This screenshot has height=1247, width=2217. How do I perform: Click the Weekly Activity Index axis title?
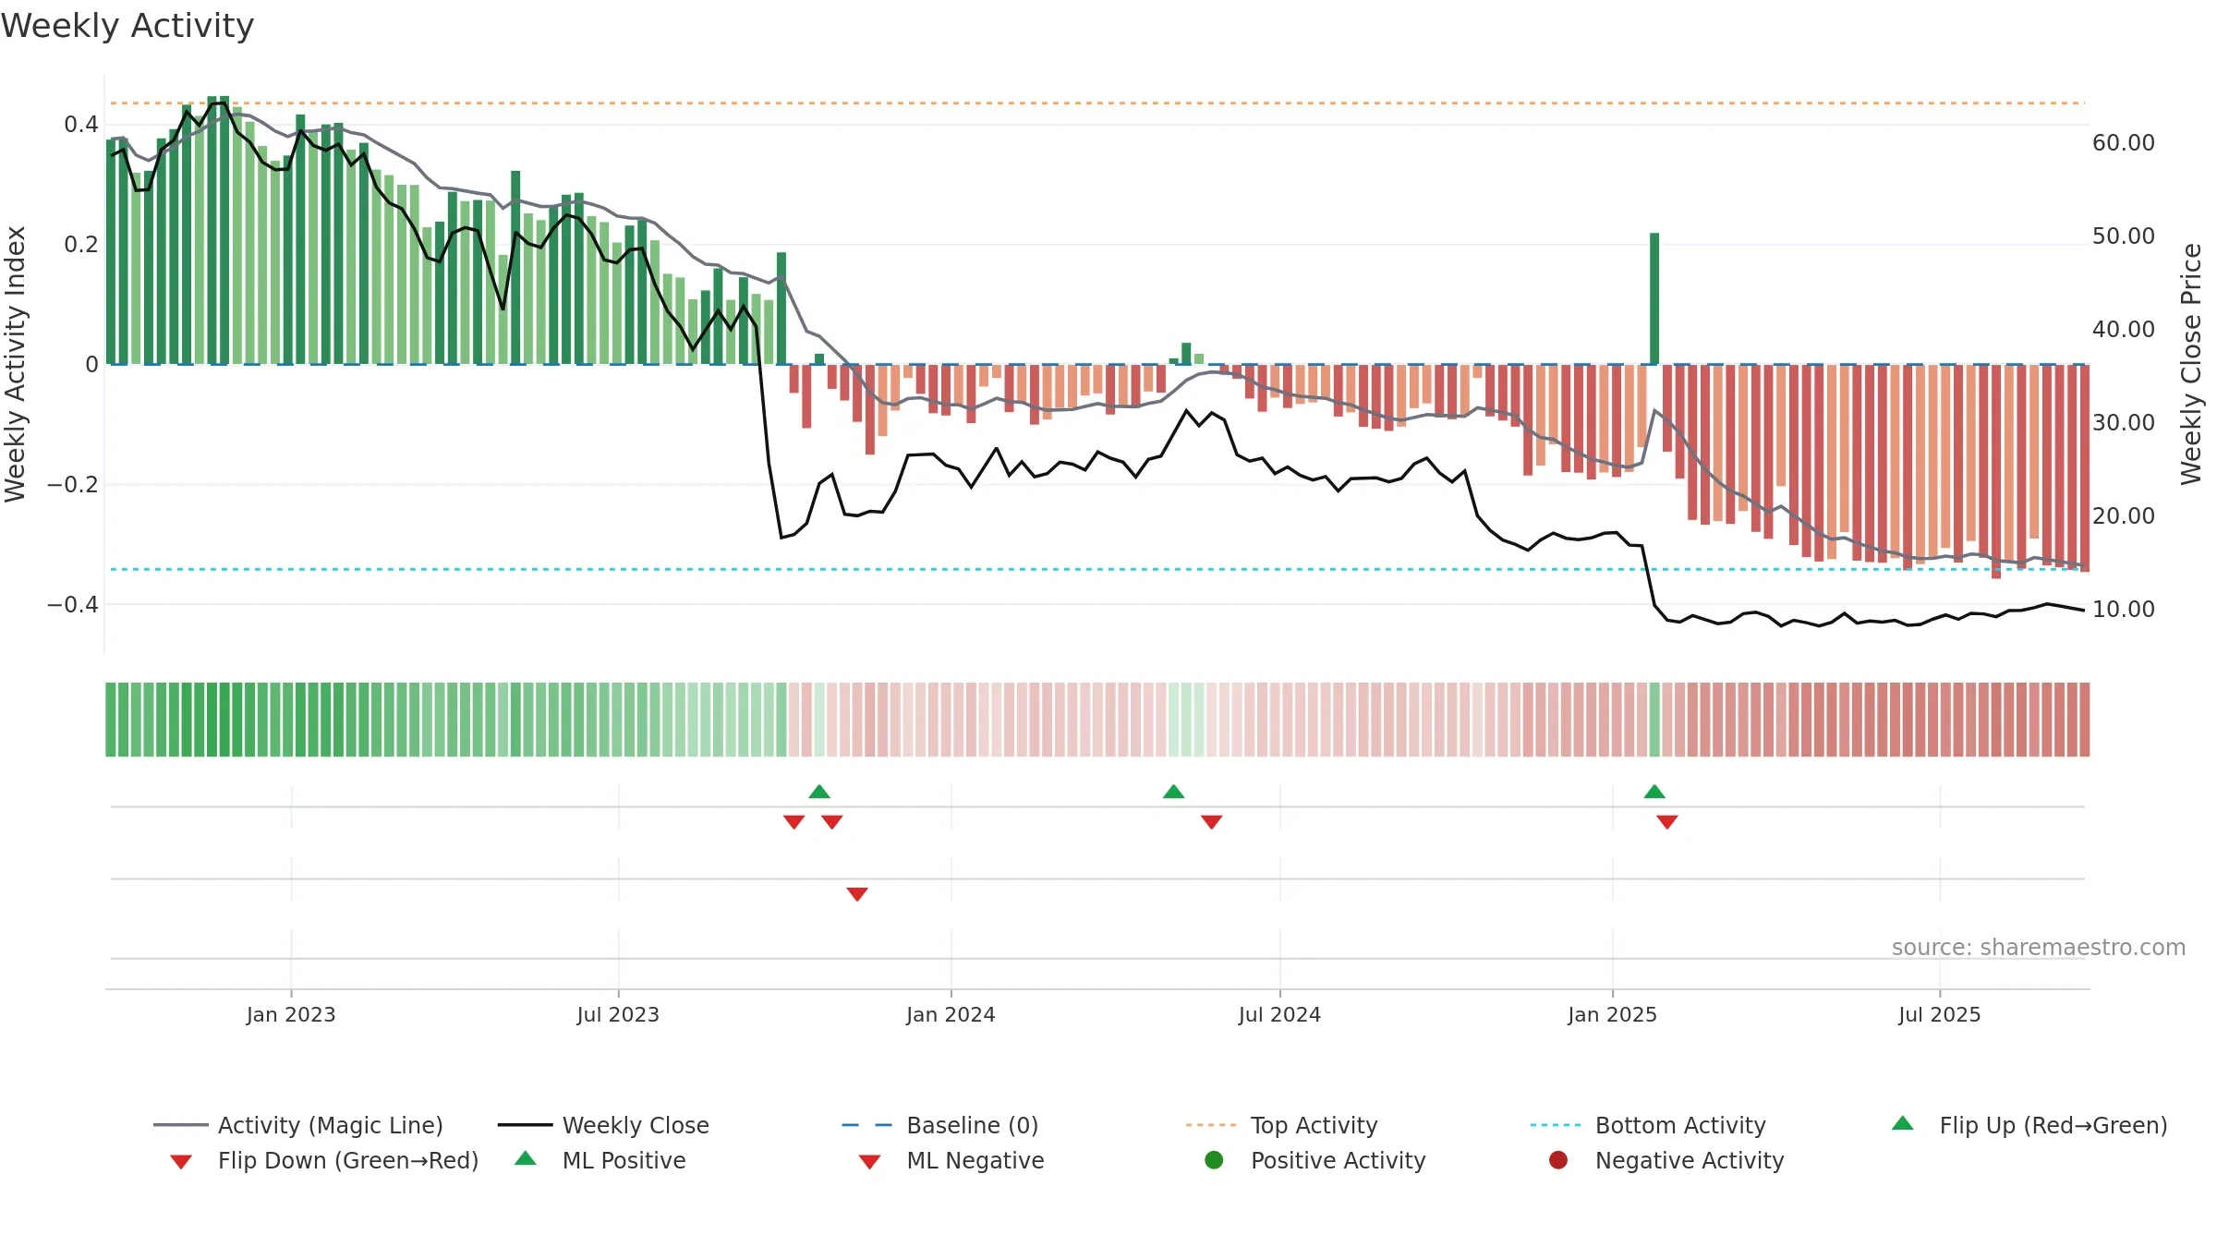(x=15, y=364)
